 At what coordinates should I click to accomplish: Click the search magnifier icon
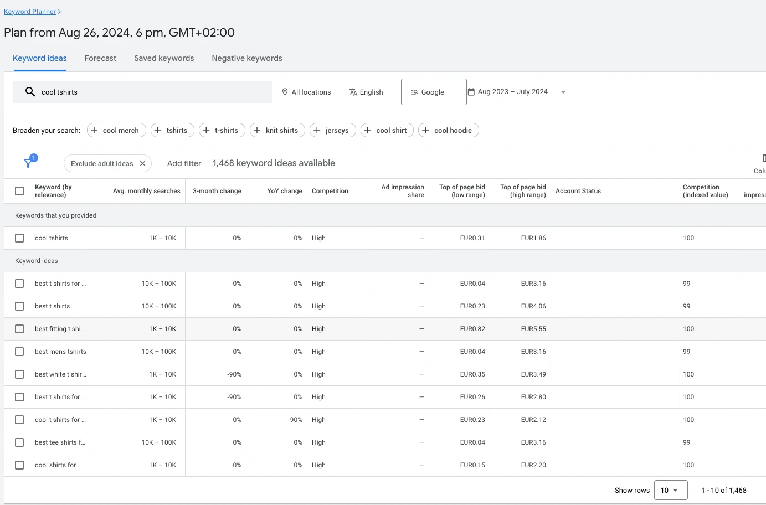point(30,92)
